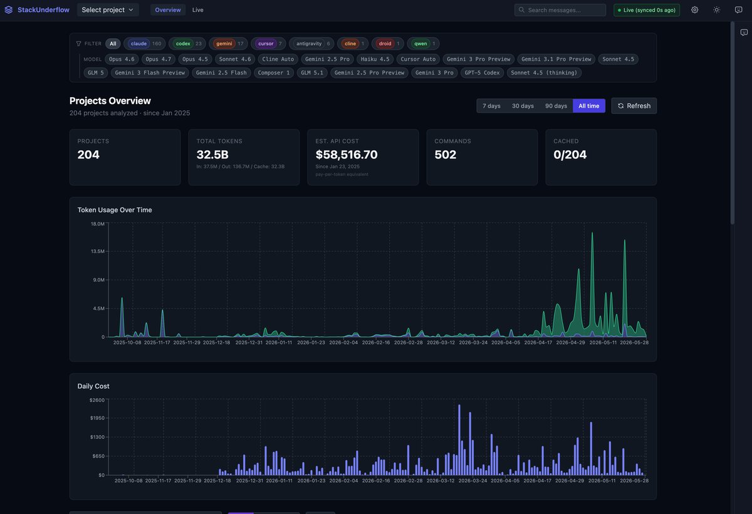Image resolution: width=752 pixels, height=514 pixels.
Task: Filter by claude agent chip
Action: click(145, 44)
